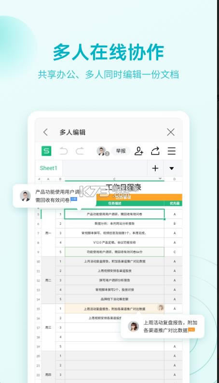Click the small avatar in row 15 cell
The width and height of the screenshot is (219, 383).
point(160,308)
